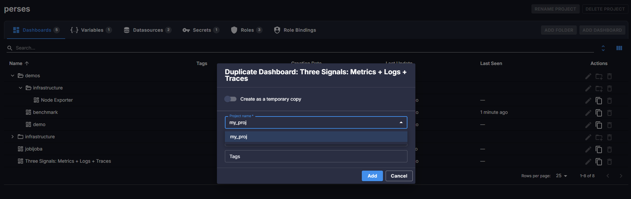Click the search magnifier icon
Image resolution: width=631 pixels, height=199 pixels.
click(x=10, y=48)
